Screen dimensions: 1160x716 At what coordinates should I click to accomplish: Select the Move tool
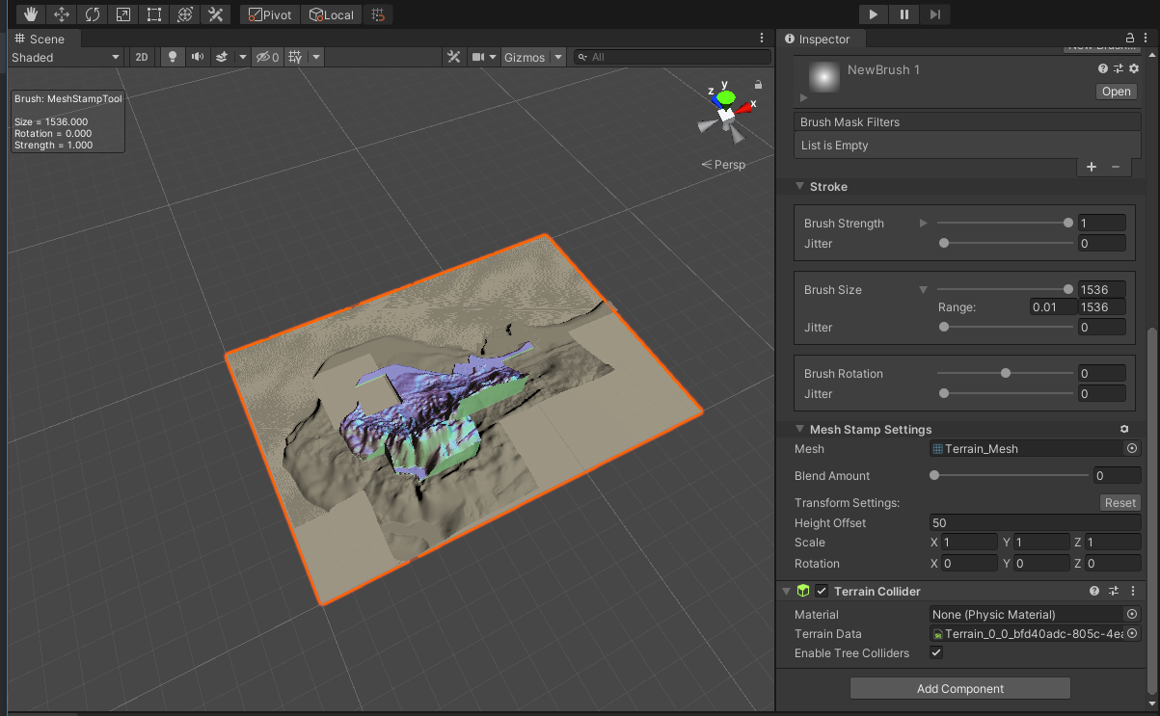[x=62, y=14]
